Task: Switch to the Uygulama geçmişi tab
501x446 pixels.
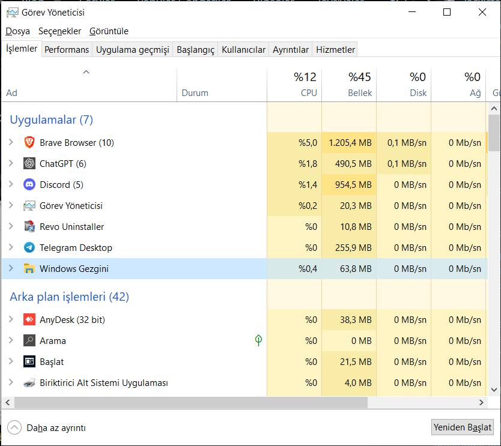Action: pos(132,49)
